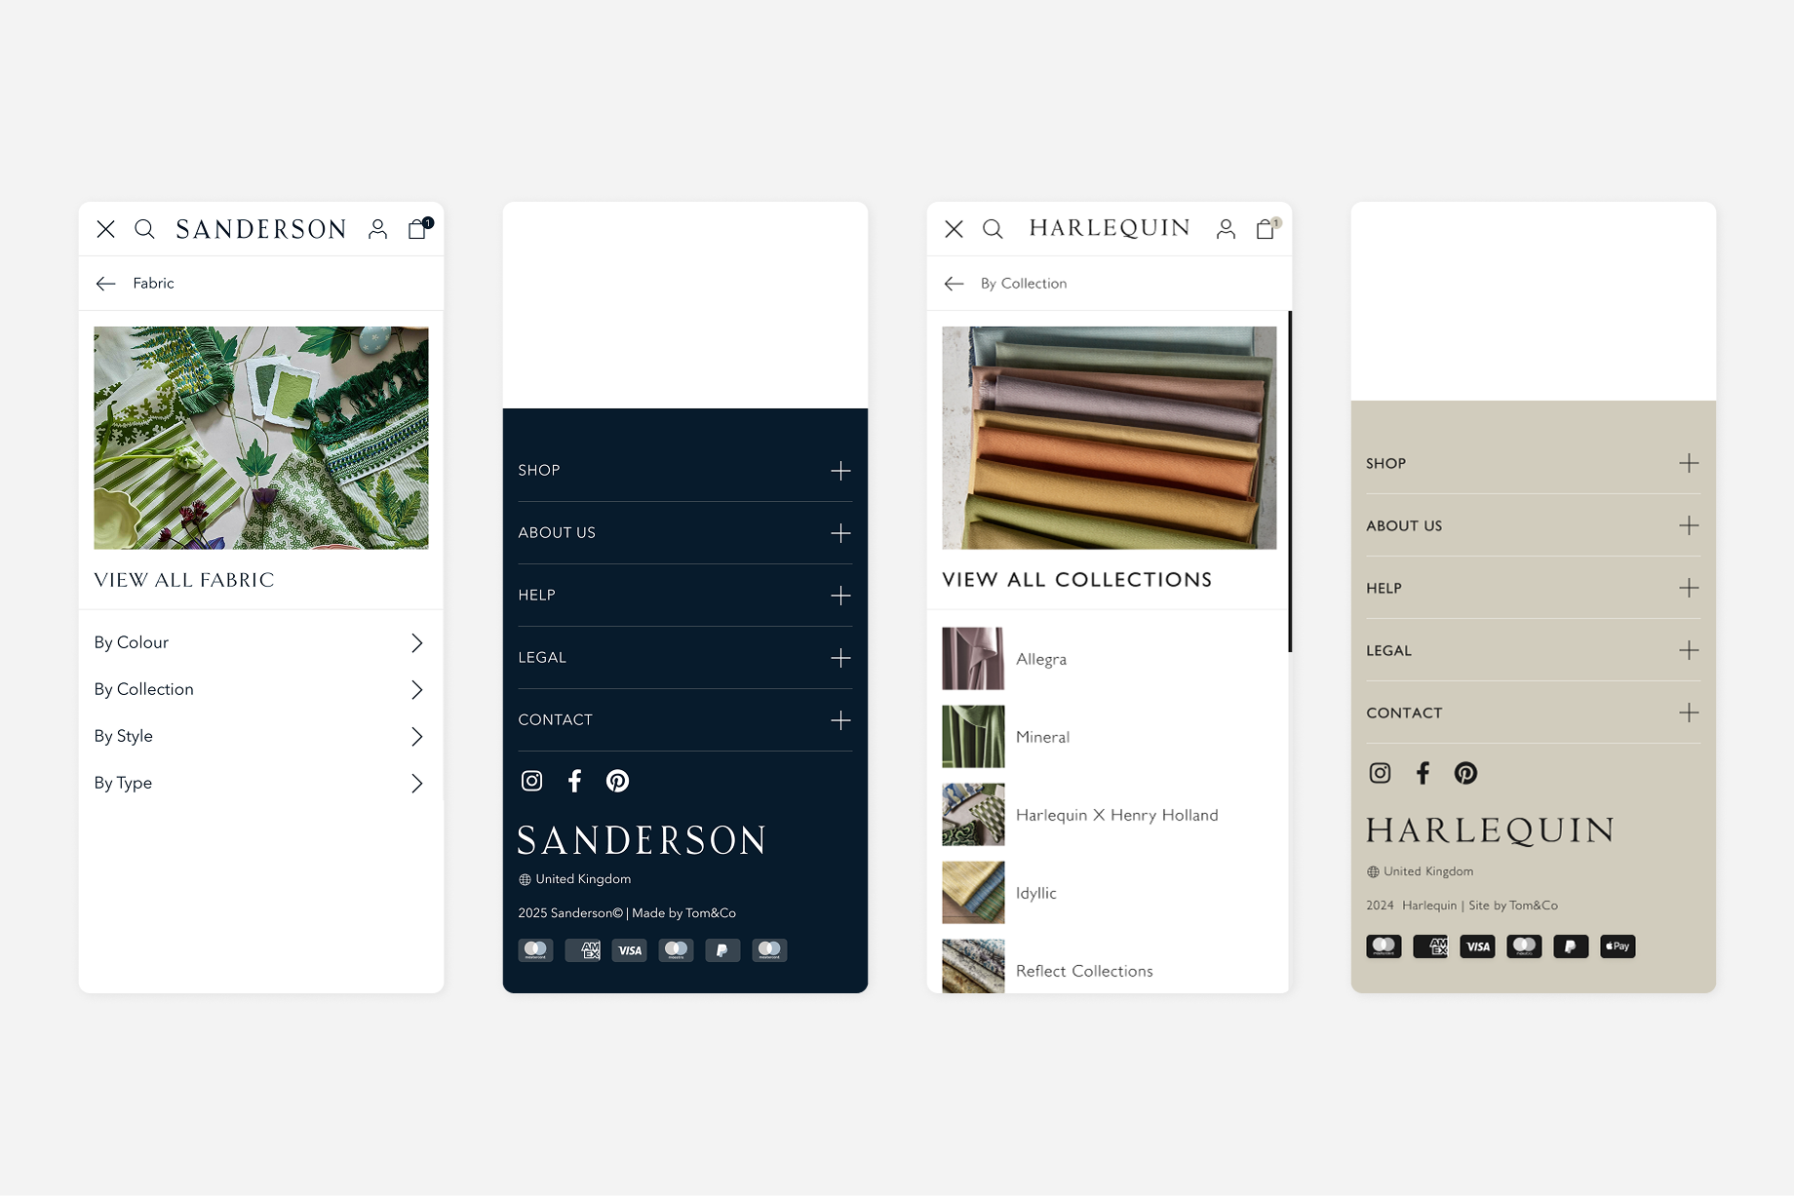Open Facebook icon in Sanderson footer
1794x1196 pixels.
[x=575, y=781]
